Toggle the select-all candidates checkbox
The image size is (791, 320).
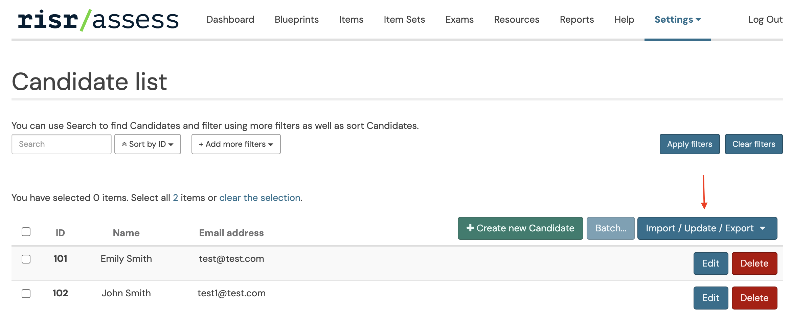(26, 232)
